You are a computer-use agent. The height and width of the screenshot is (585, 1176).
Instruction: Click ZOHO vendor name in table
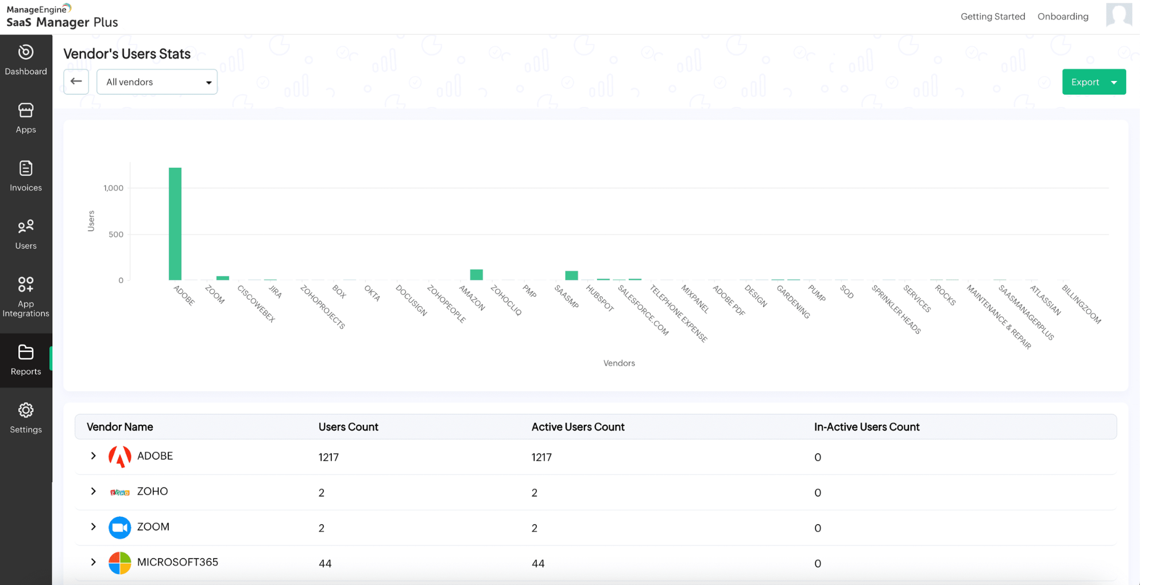click(x=152, y=491)
